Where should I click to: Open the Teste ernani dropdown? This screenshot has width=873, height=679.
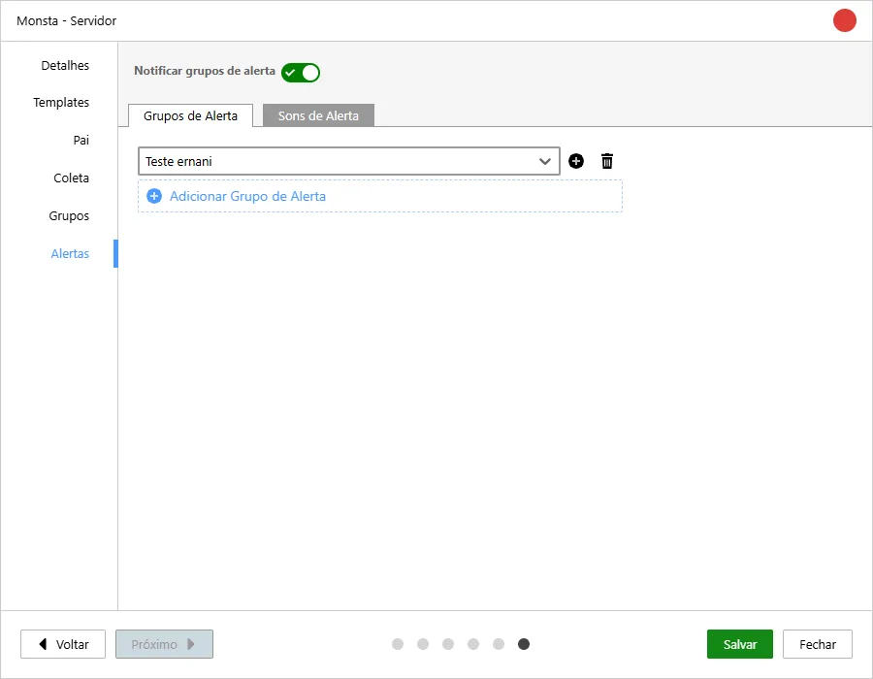(x=348, y=161)
